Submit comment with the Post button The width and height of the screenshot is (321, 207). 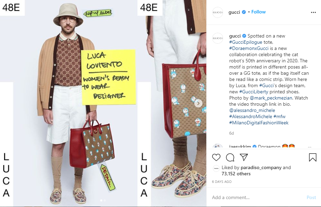311,197
